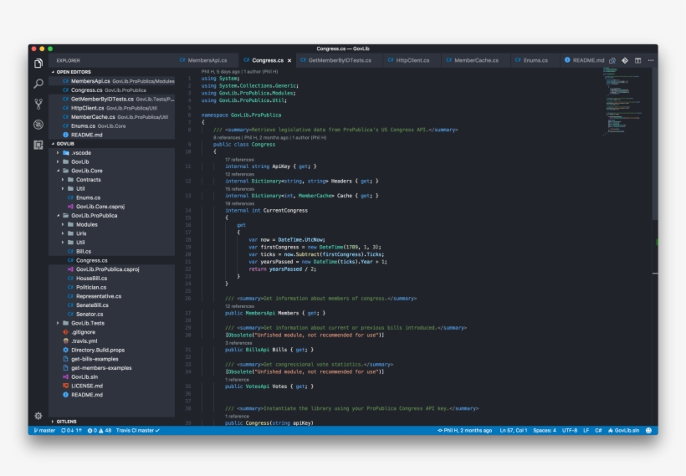This screenshot has height=476, width=686.
Task: Open the More Actions ellipsis menu
Action: tap(651, 60)
